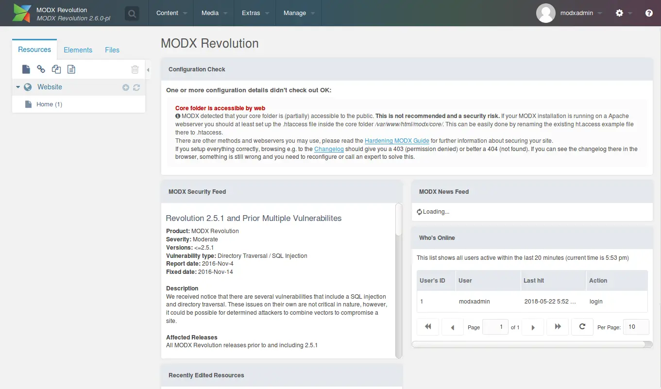Switch to the Files tab
The height and width of the screenshot is (389, 661).
click(x=112, y=50)
